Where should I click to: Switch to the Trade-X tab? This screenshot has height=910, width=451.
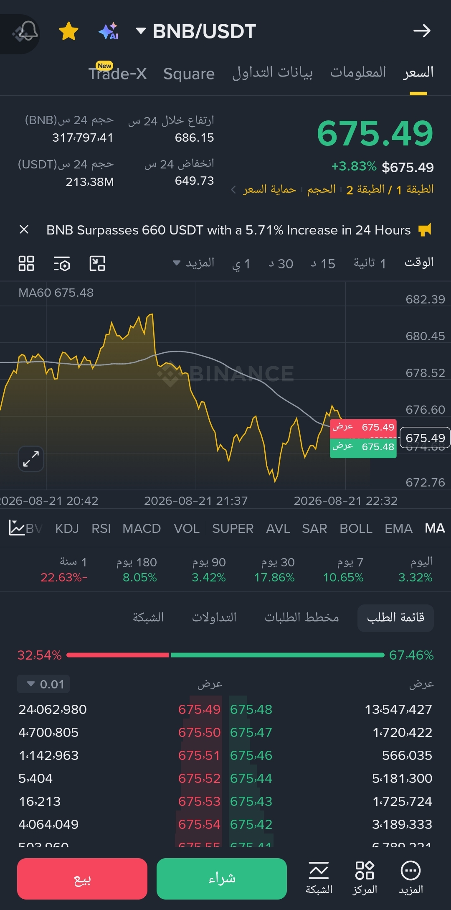(x=117, y=74)
